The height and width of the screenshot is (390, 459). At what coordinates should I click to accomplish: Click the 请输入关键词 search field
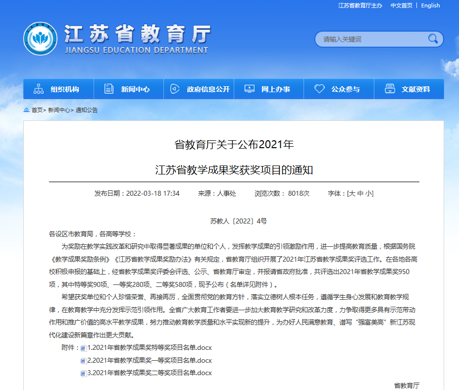(371, 39)
